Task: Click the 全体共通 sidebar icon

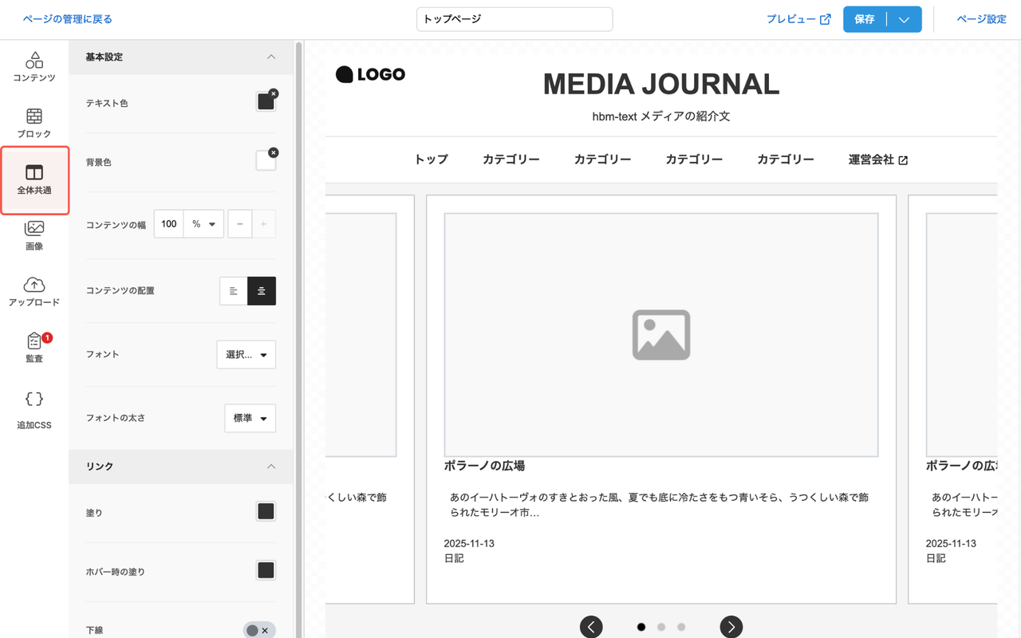Action: coord(34,179)
